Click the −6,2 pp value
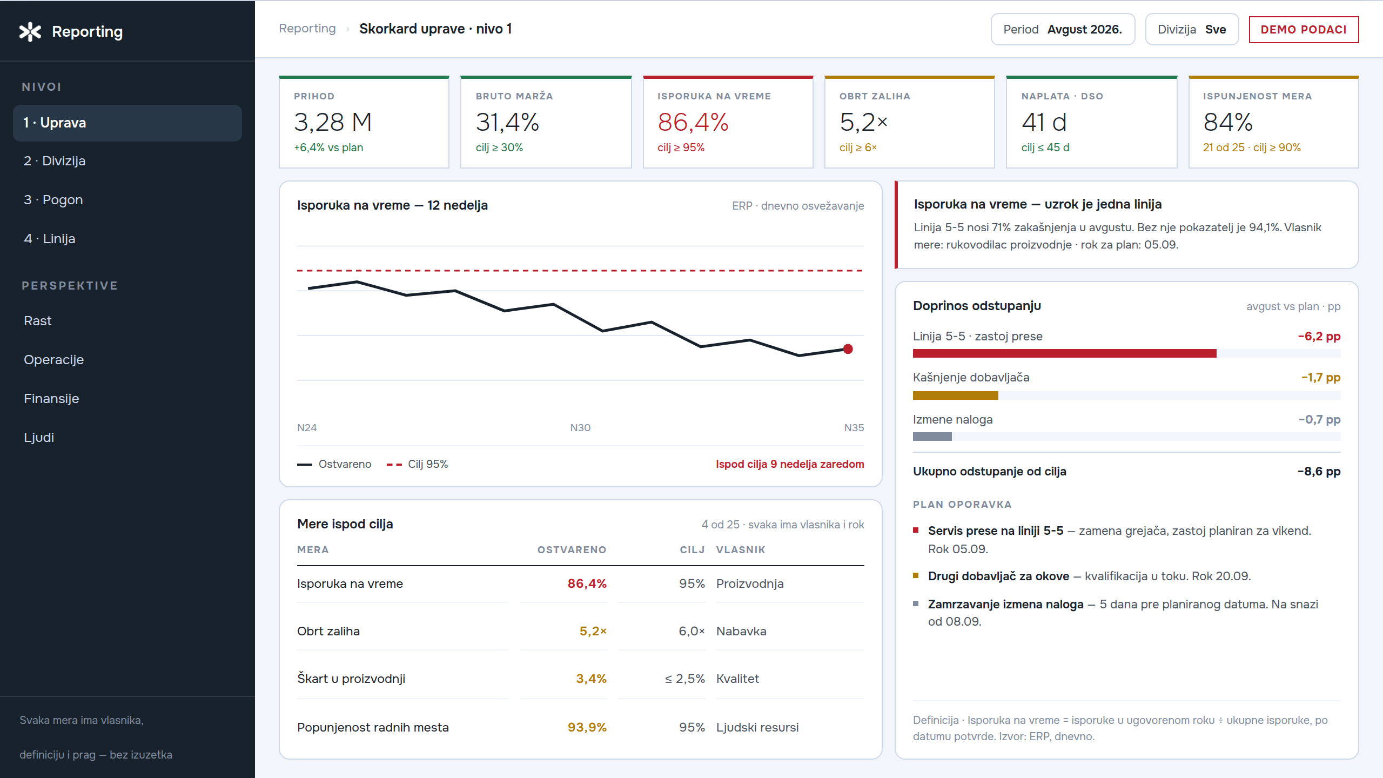Screen dimensions: 1383x778 1319,336
